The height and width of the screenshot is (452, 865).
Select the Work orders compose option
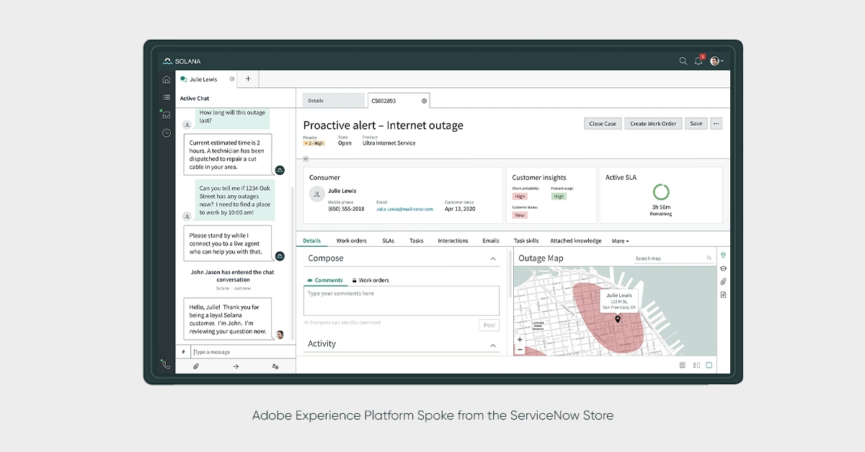(371, 280)
